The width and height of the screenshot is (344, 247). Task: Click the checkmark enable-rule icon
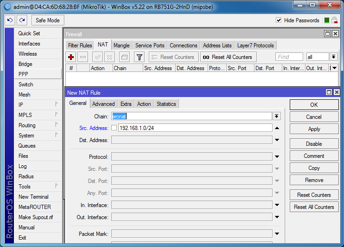click(98, 57)
